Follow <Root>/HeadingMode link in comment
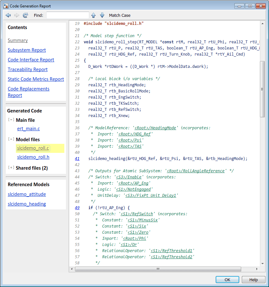 pos(155,128)
